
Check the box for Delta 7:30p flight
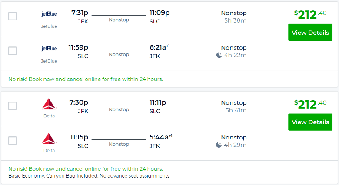click(12, 106)
